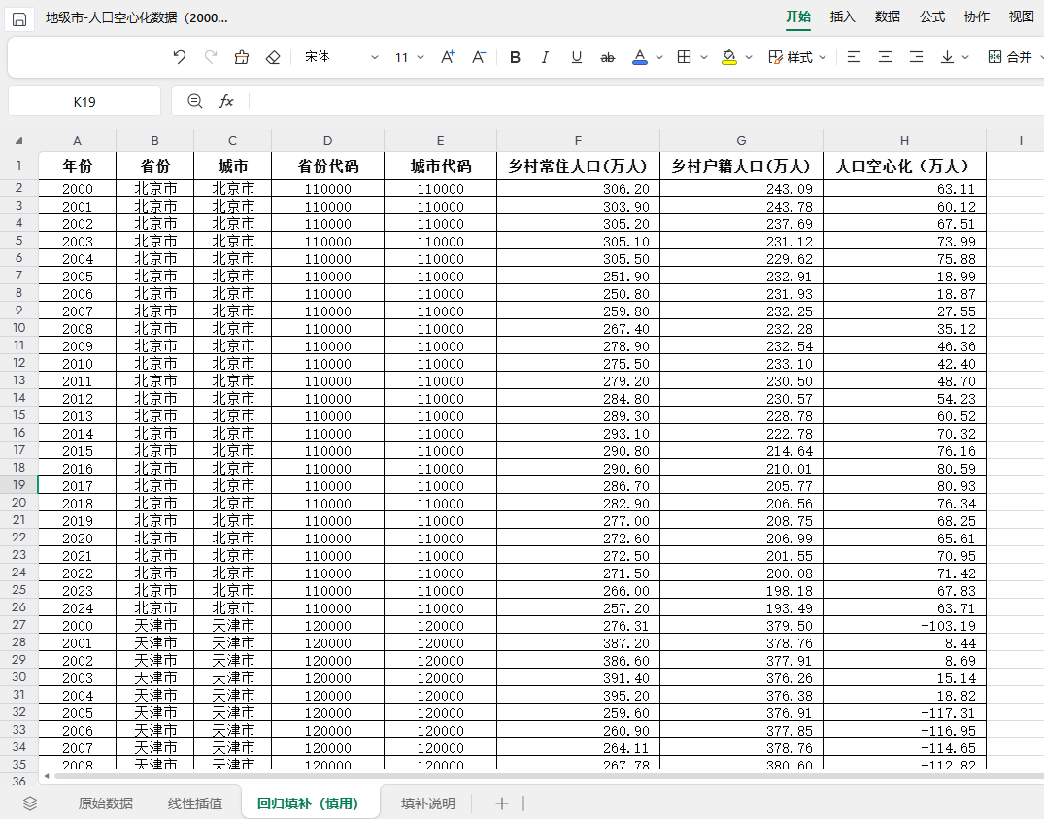
Task: Switch to the 开始 ribbon tab
Action: tap(797, 16)
